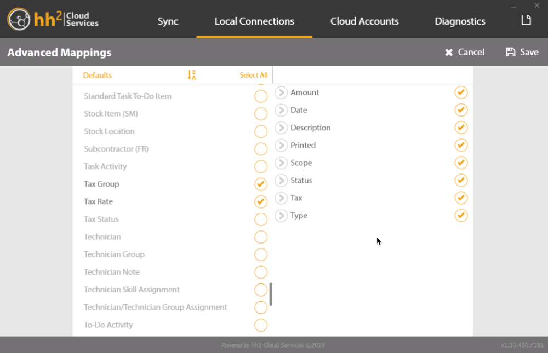The image size is (548, 353).
Task: Expand the Scope field mapping
Action: click(x=281, y=163)
